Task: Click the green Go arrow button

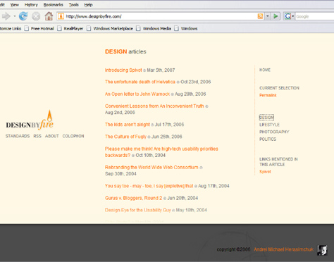Action: (x=276, y=16)
